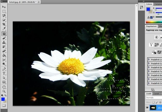162x112 pixels.
Task: Add a Hue/Saturation adjustment
Action: click(157, 45)
